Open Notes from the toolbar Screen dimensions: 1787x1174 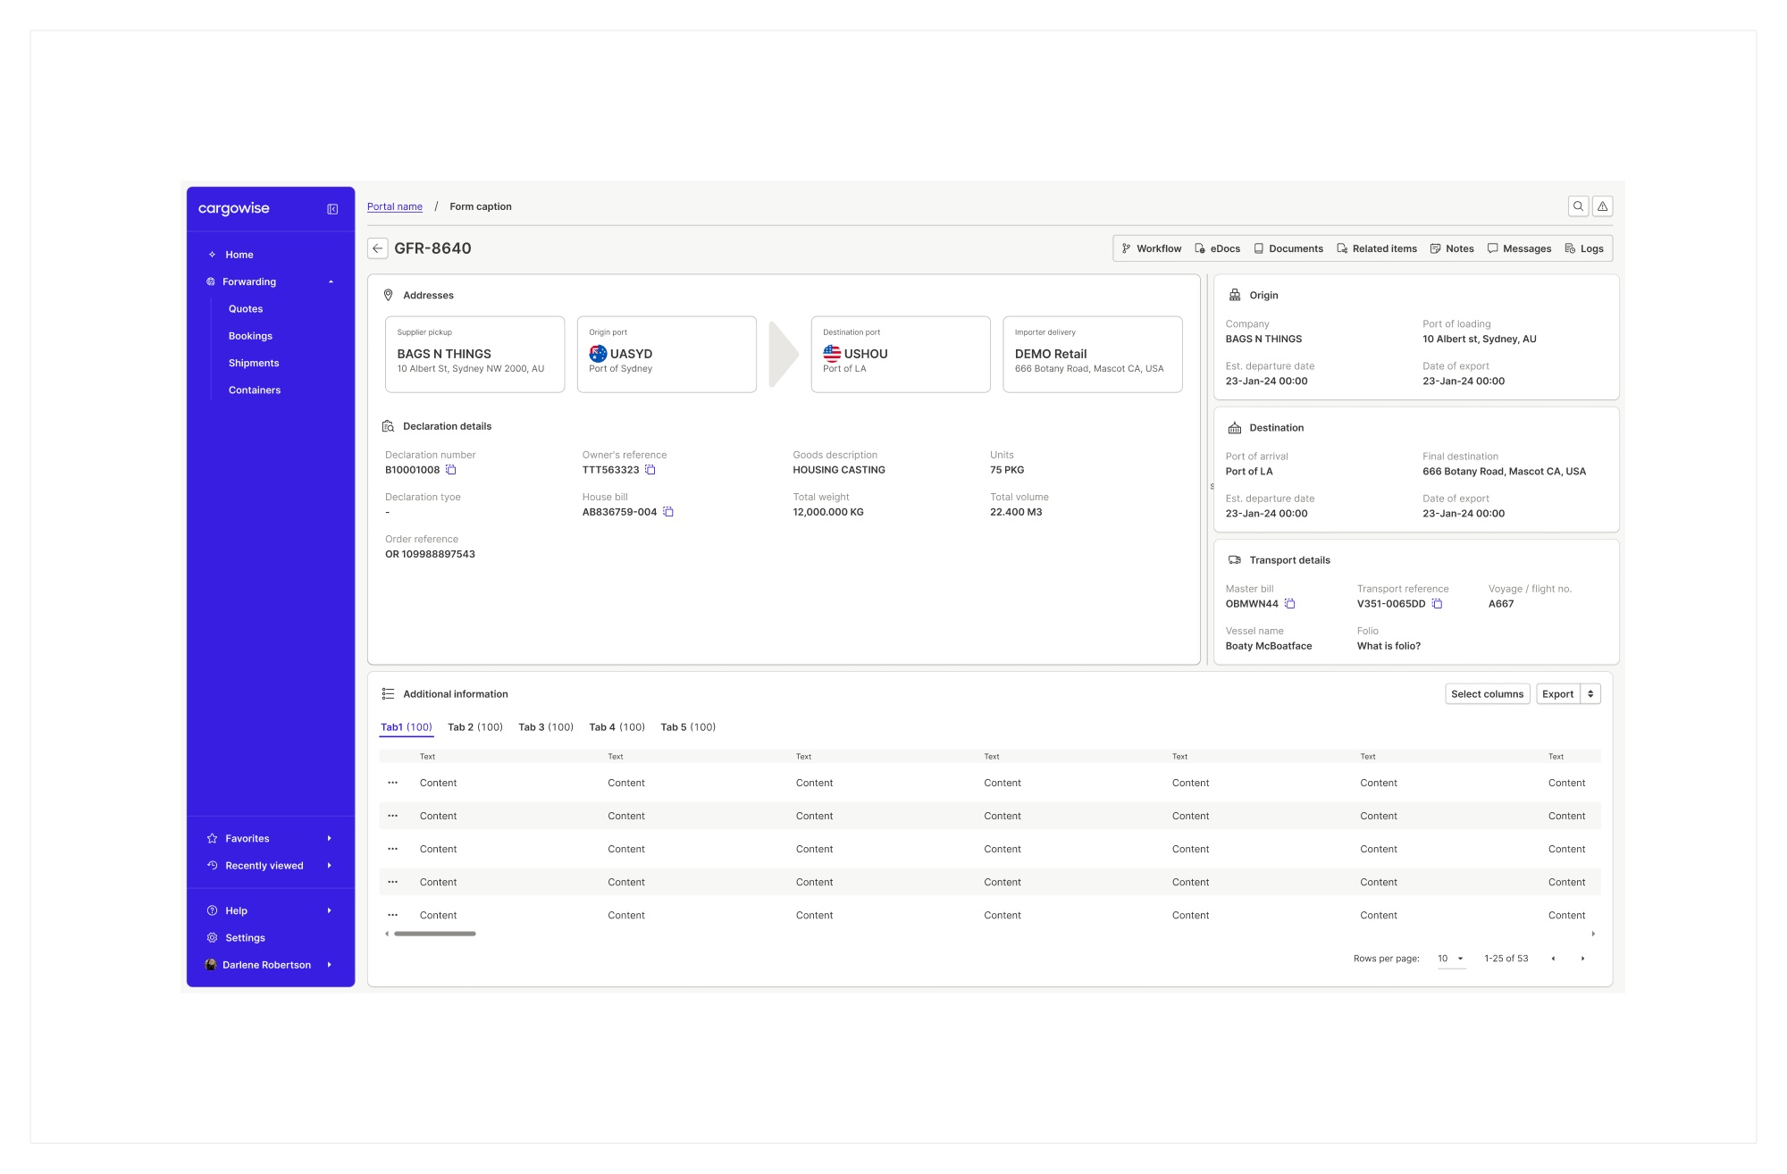coord(1452,248)
